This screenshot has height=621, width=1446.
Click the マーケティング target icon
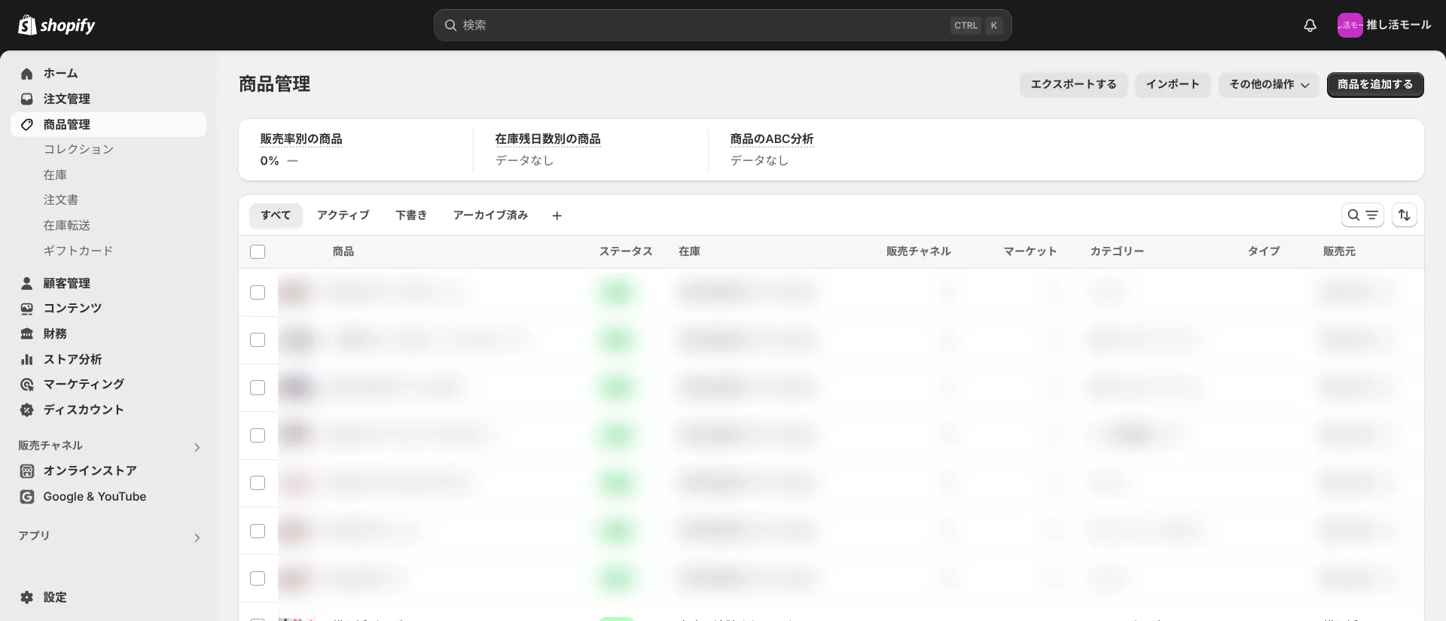27,384
